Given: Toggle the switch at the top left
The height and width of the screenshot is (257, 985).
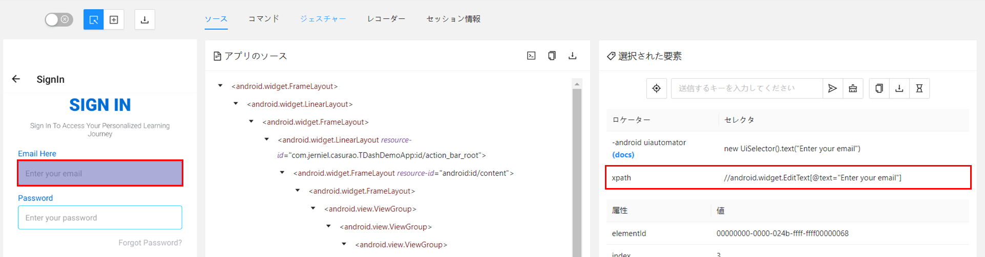Looking at the screenshot, I should 58,19.
